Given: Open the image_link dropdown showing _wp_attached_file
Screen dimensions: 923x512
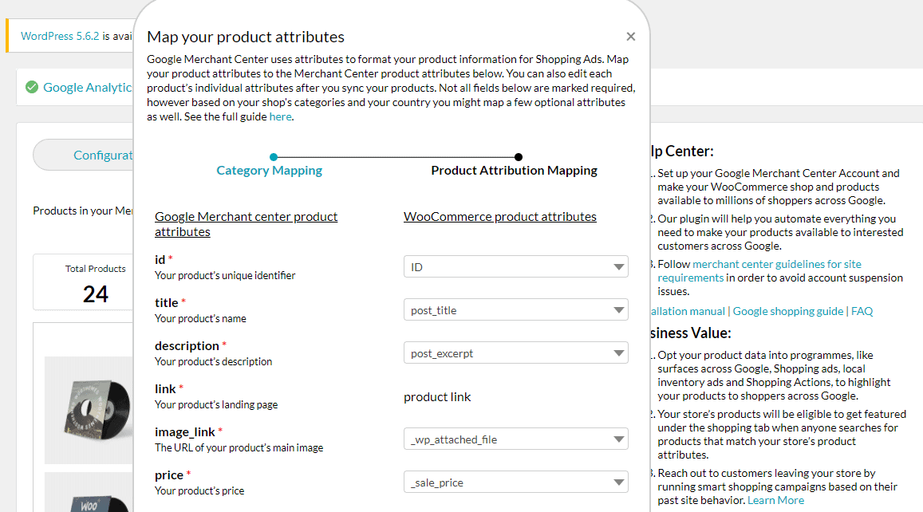Looking at the screenshot, I should click(515, 439).
